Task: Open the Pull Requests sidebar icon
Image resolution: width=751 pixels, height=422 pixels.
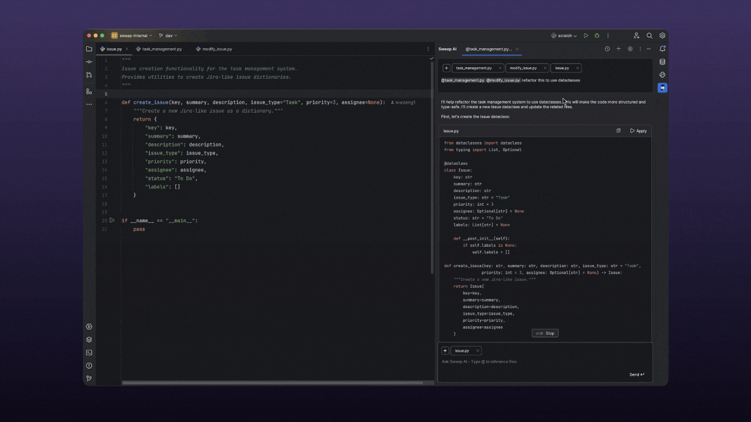Action: 89,75
